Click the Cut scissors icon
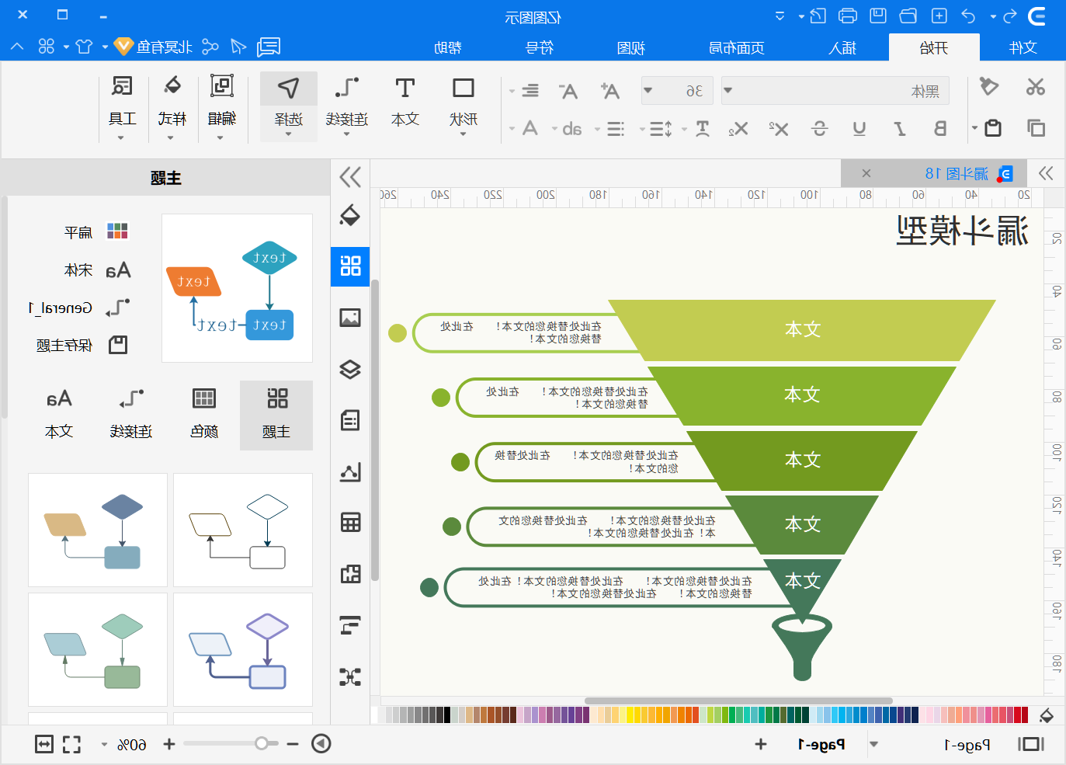Viewport: 1066px width, 765px height. pyautogui.click(x=1035, y=87)
